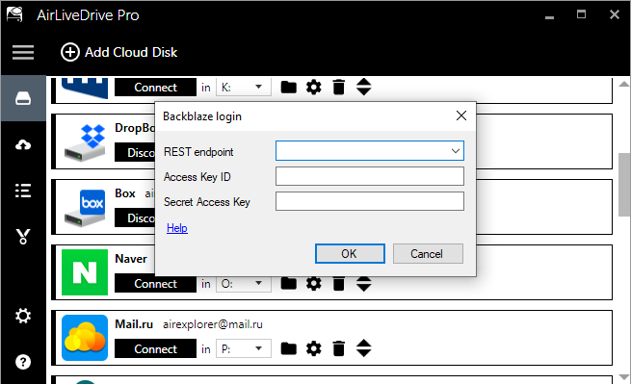Screen dimensions: 631x384
Task: Click the Access Key ID field
Action: point(369,176)
